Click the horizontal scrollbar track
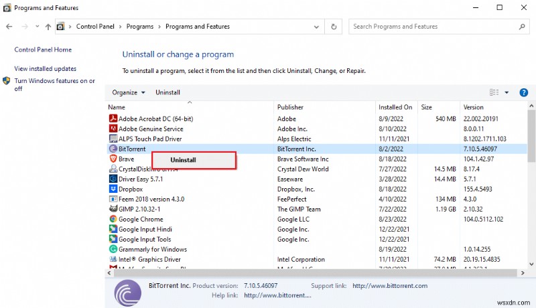This screenshot has height=308, width=536. (315, 273)
